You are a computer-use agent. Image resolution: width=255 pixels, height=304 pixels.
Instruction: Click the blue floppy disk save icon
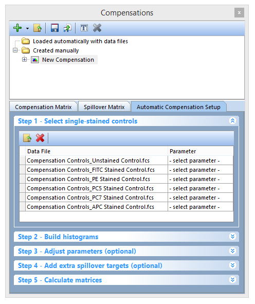pyautogui.click(x=55, y=28)
